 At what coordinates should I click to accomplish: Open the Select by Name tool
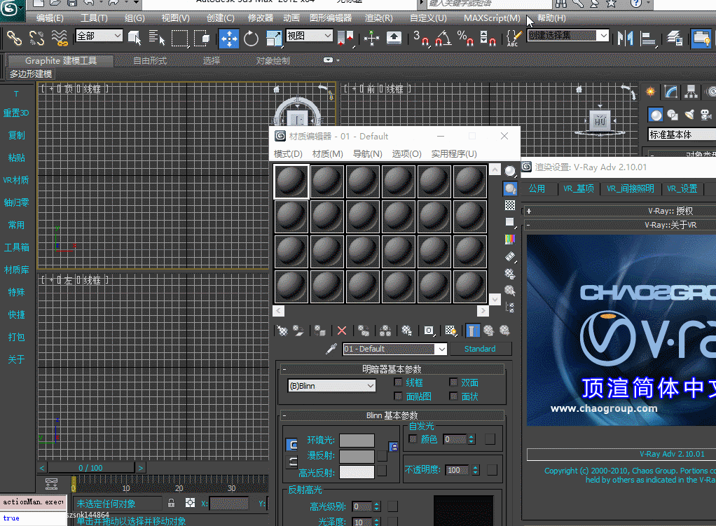click(157, 38)
